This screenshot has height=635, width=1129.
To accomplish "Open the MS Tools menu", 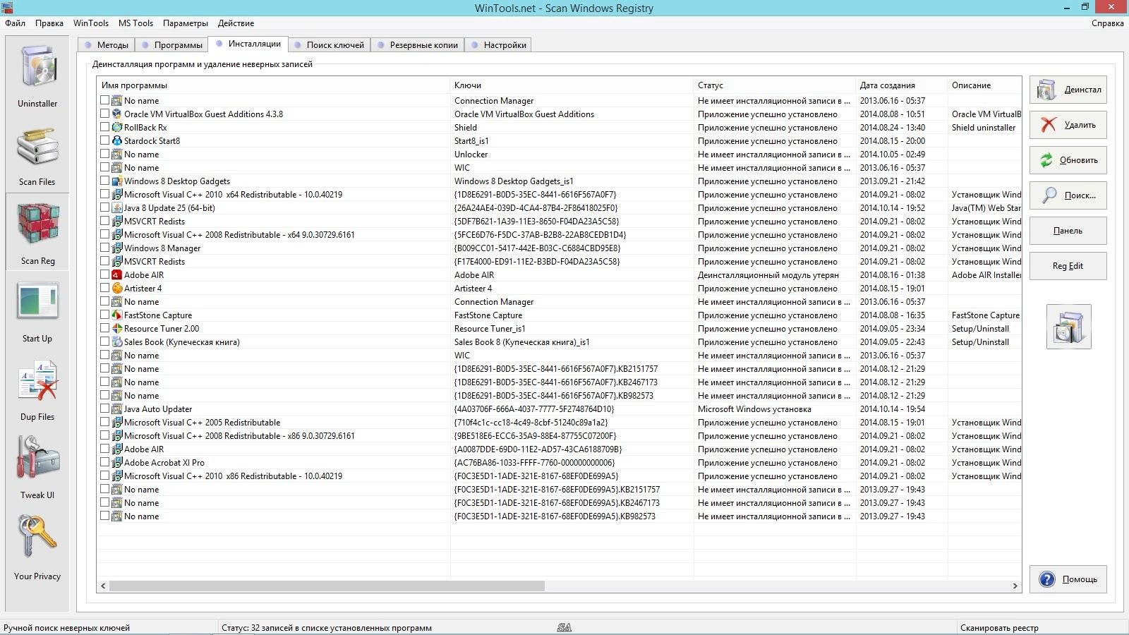I will pos(135,23).
